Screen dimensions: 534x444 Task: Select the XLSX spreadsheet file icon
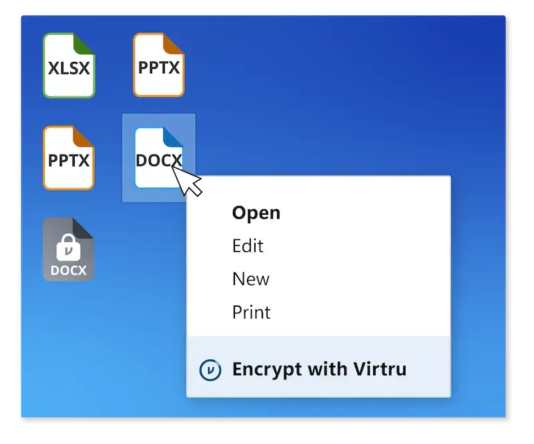tap(69, 65)
